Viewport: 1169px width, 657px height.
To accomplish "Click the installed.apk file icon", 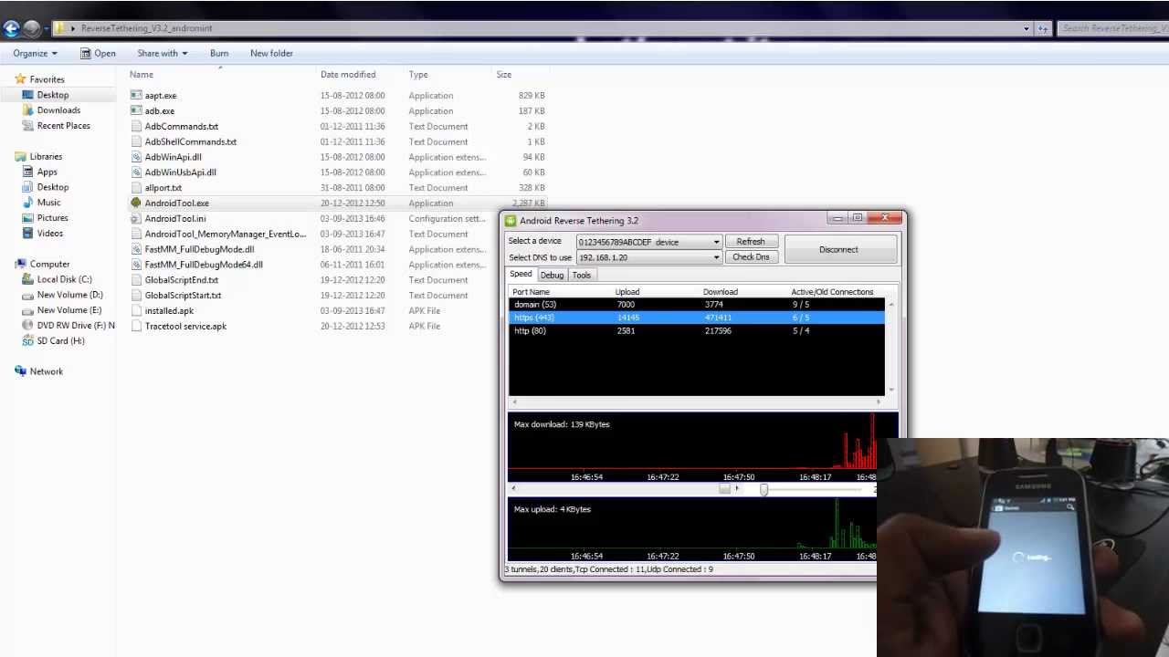I will 136,311.
